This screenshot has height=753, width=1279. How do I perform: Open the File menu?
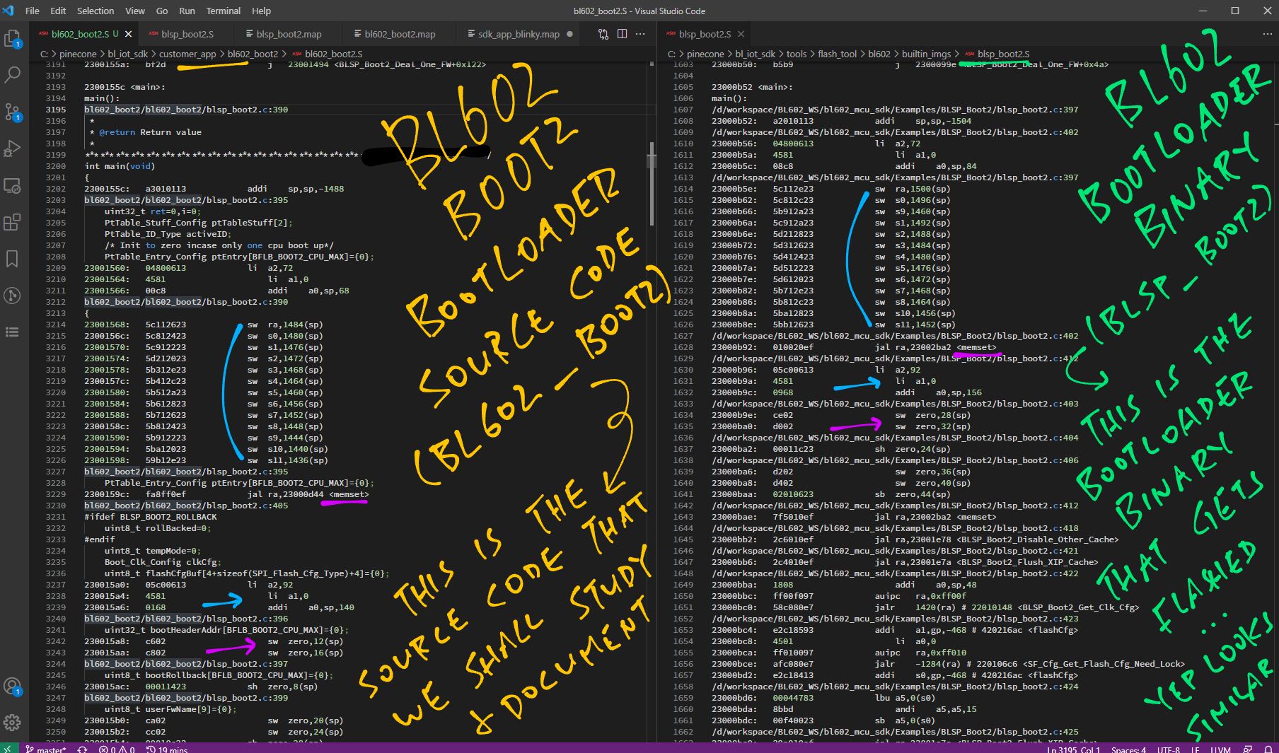[x=33, y=11]
